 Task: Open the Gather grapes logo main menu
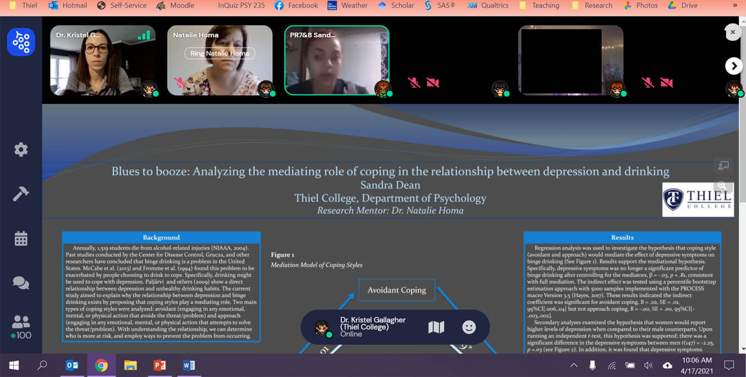pyautogui.click(x=21, y=42)
